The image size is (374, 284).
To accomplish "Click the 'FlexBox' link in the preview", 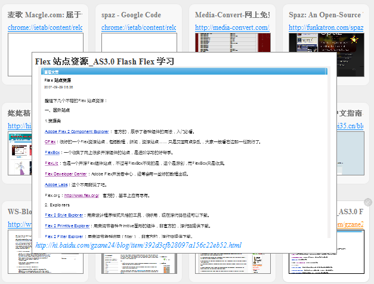I will click(52, 153).
